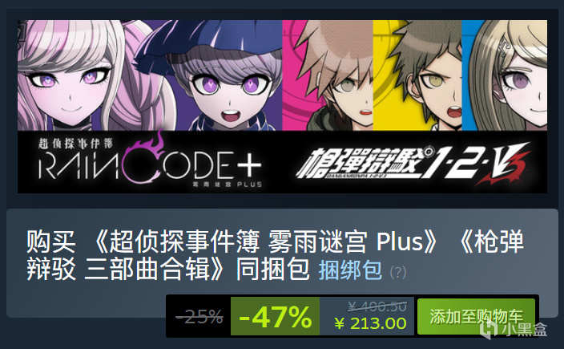564x349 pixels.
Task: Click the crossed-out ¥ 400.50 original price
Action: point(377,306)
